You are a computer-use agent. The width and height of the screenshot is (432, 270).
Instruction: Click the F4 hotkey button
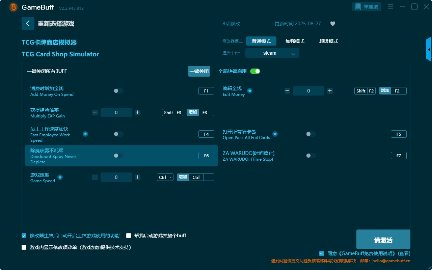pos(206,134)
